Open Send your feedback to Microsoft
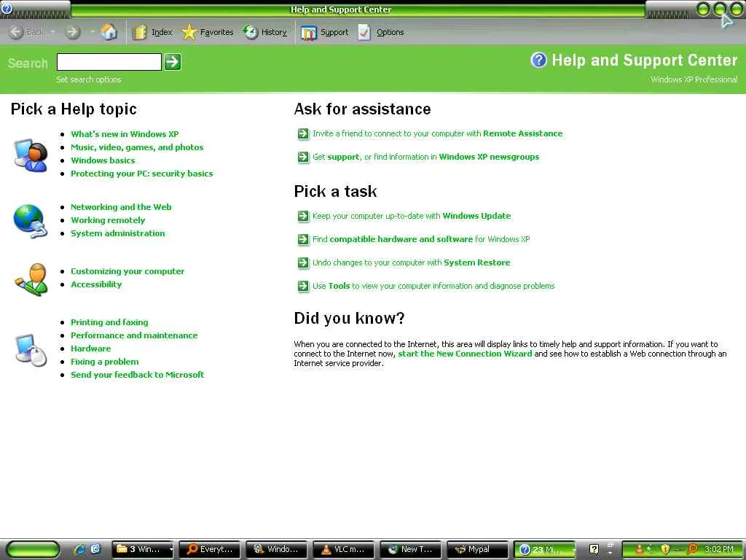This screenshot has height=560, width=746. [138, 375]
